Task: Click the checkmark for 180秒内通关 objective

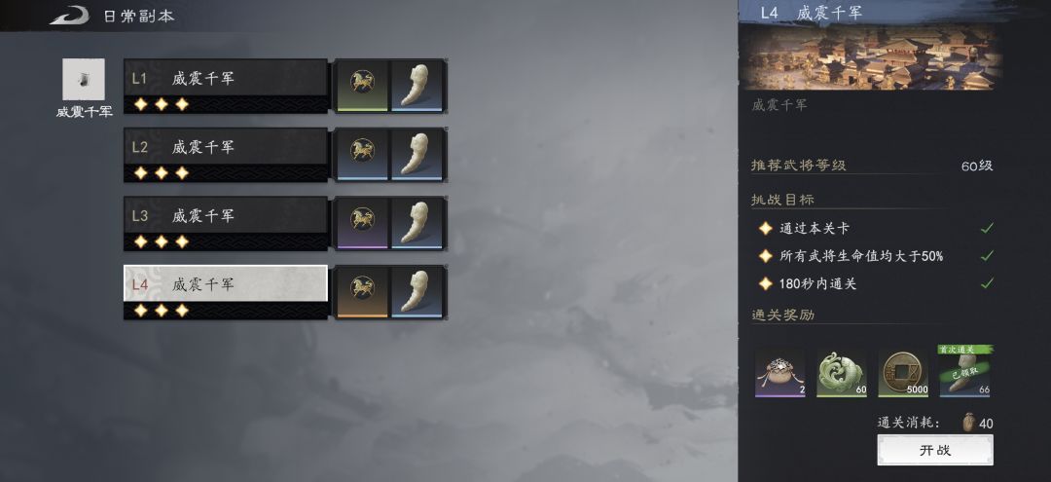Action: click(986, 283)
